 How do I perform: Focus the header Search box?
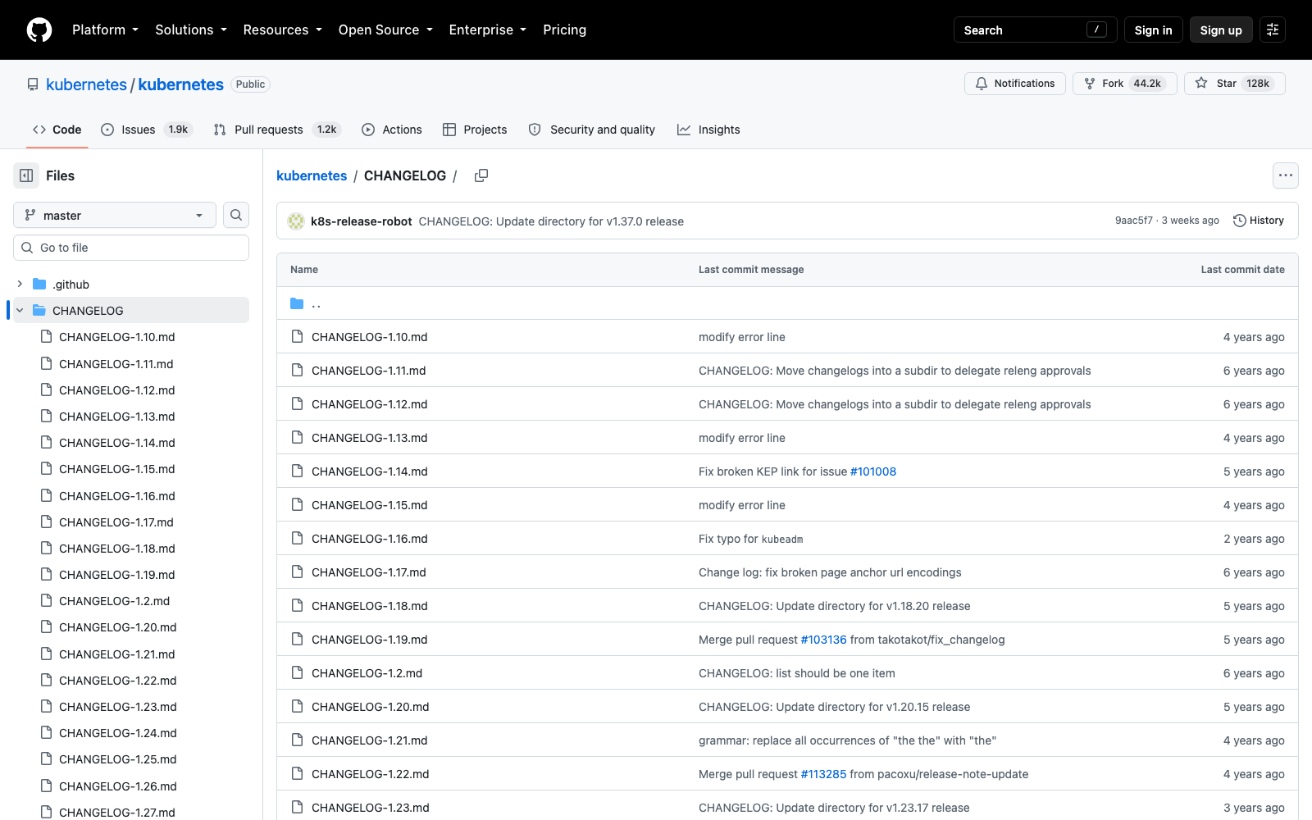[x=1035, y=30]
